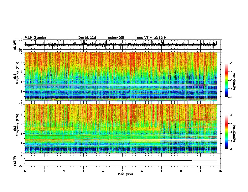Click the "-5" tick on ch.3(V) axis
Image resolution: width=248 pixels, height=192 pixels.
[x=21, y=166]
